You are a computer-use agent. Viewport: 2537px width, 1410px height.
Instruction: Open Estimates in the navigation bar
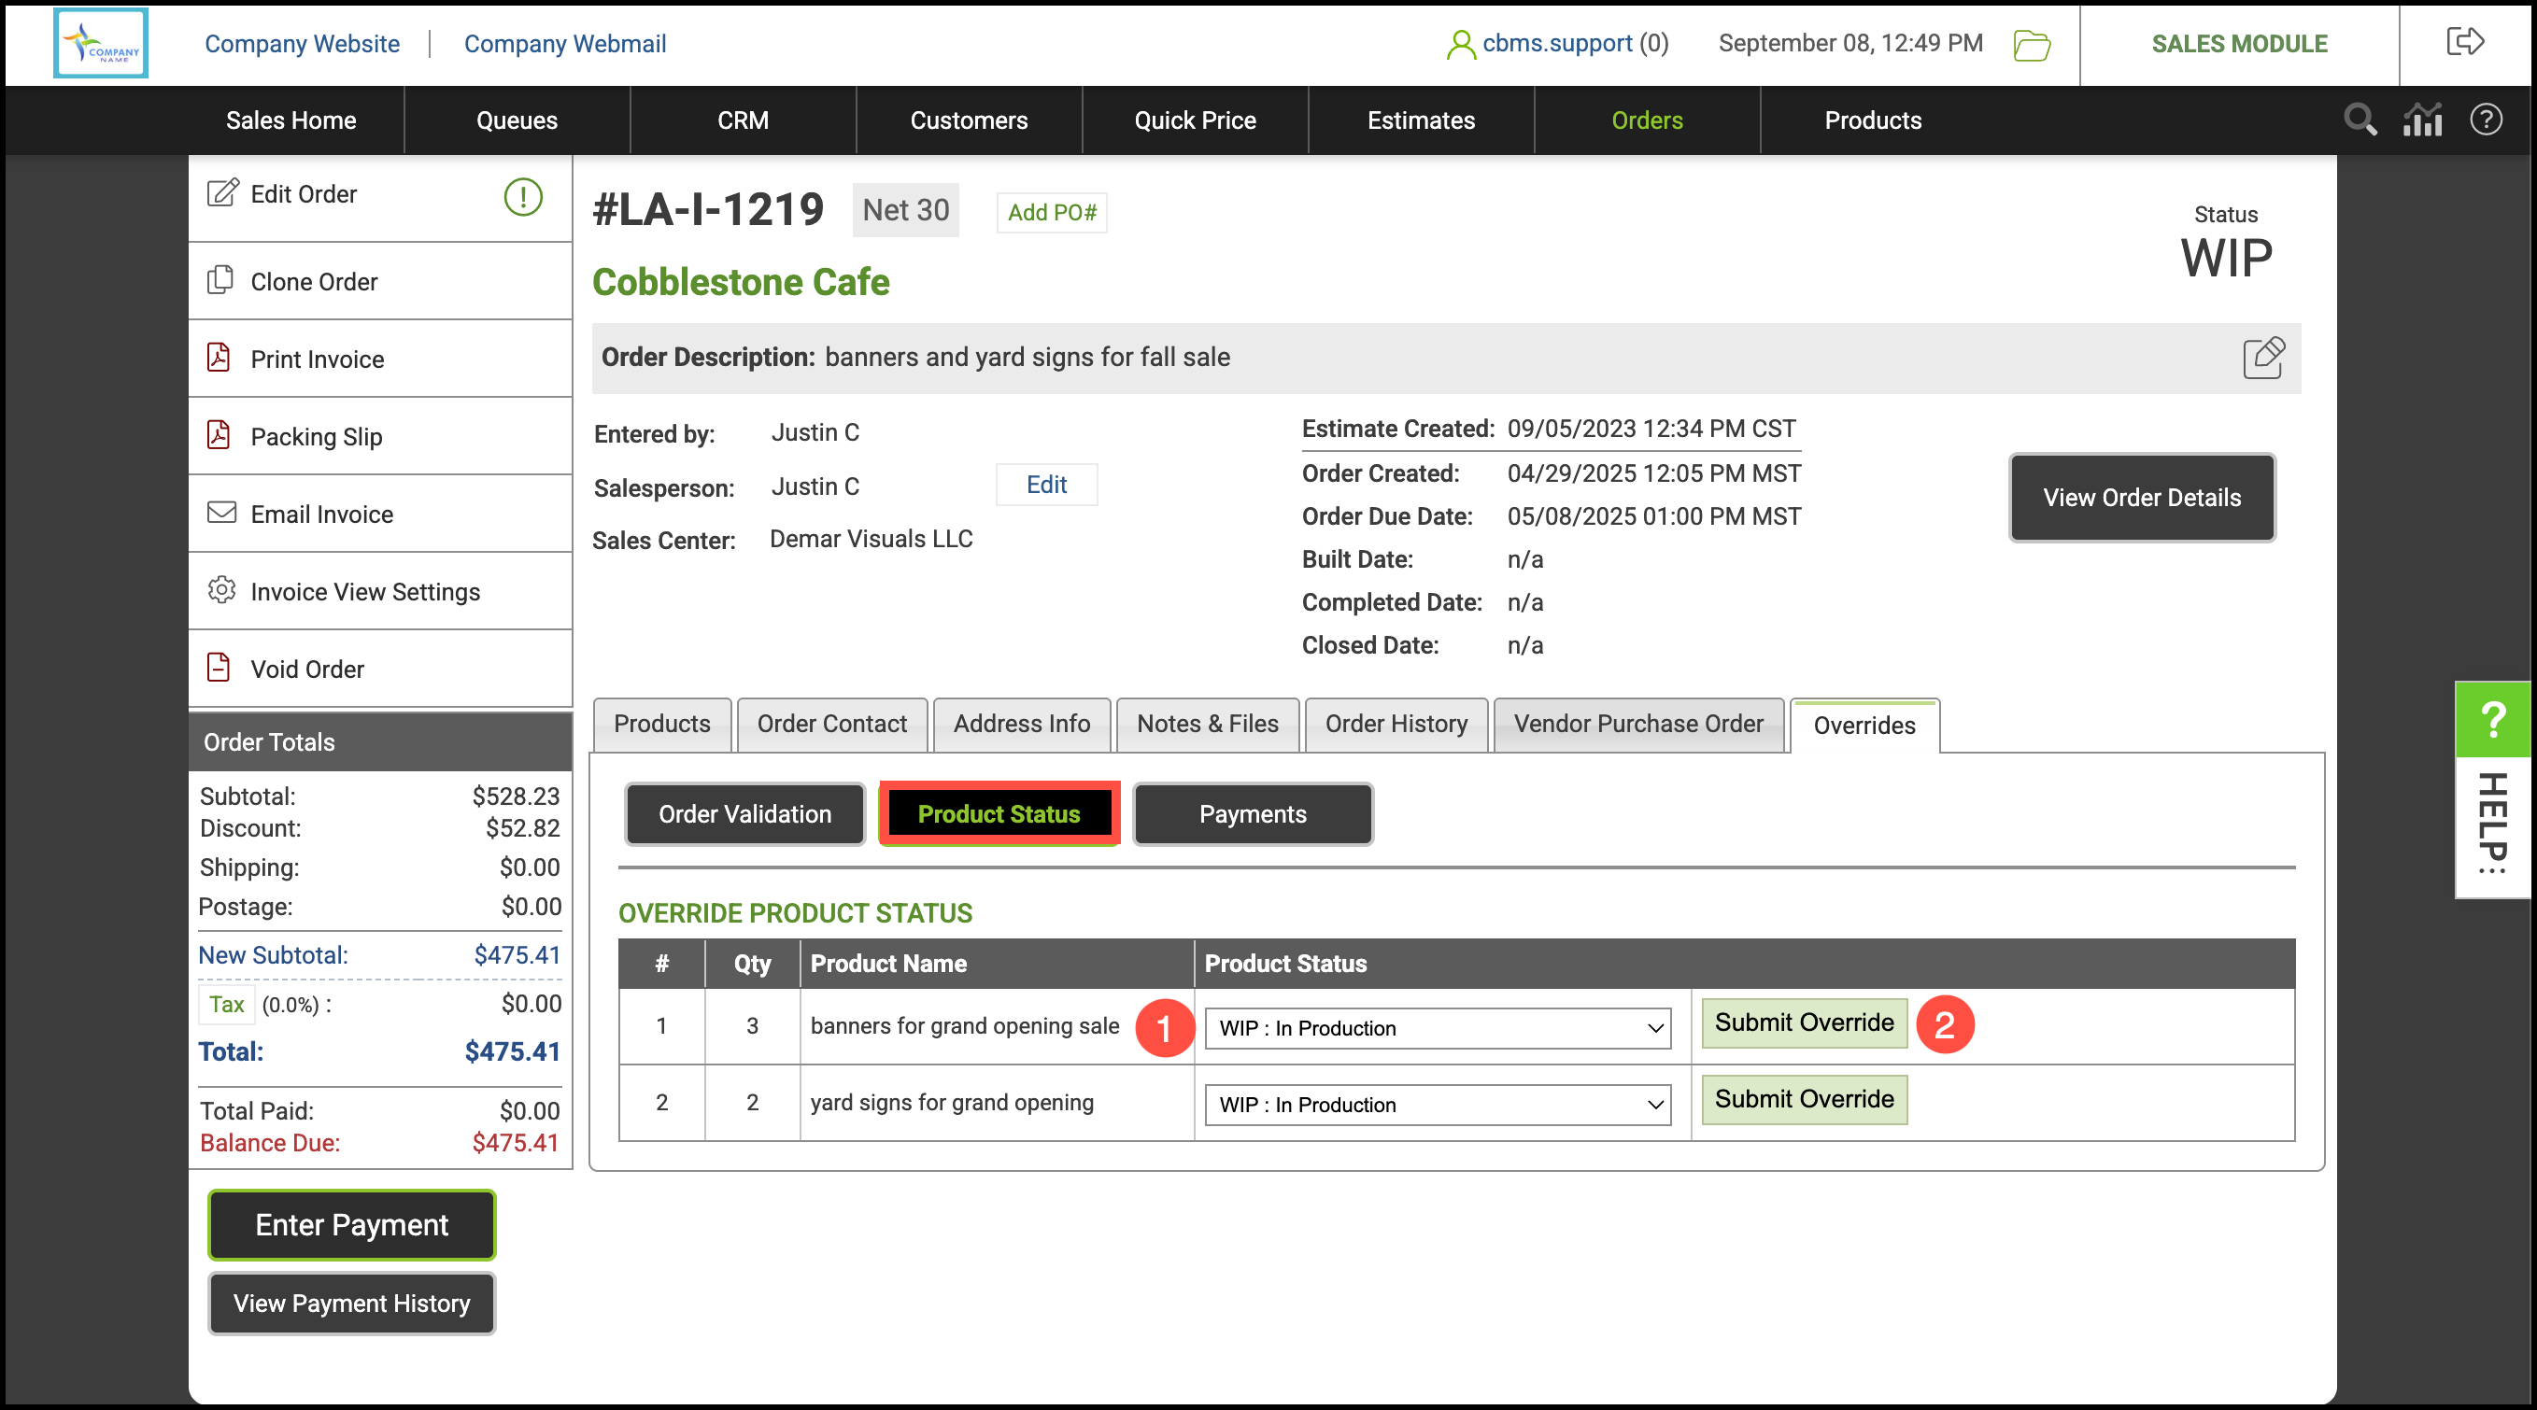(1420, 120)
